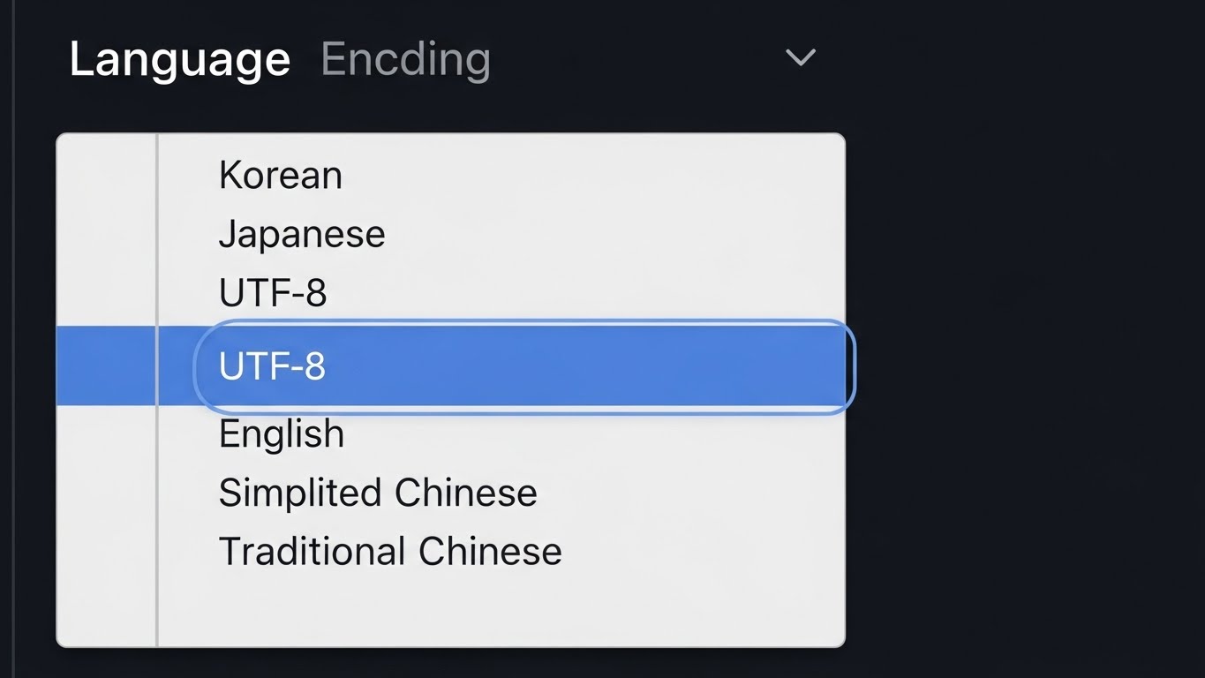Collapse the Language Encding dropdown using its chevron
Image resolution: width=1205 pixels, height=678 pixels.
click(801, 58)
